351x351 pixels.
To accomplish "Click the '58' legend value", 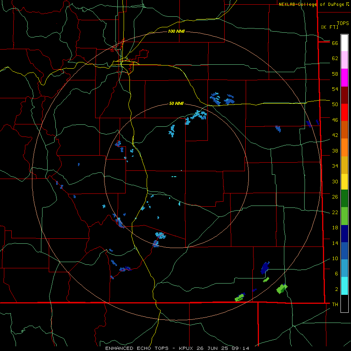I will point(335,74).
